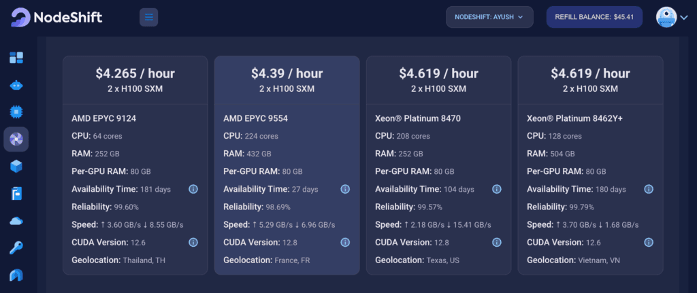Image resolution: width=697 pixels, height=293 pixels.
Task: Open the blue cube sidebar icon
Action: click(x=16, y=167)
